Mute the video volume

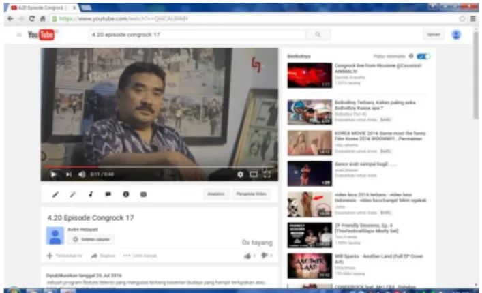(82, 174)
